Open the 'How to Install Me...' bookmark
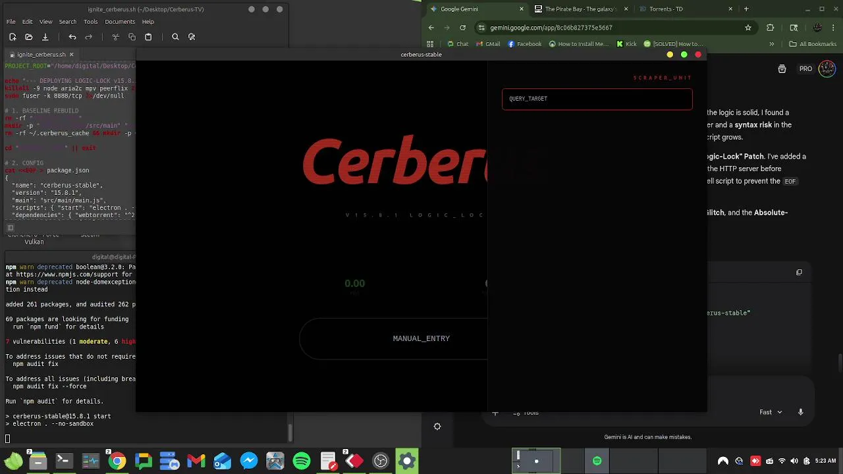 579,44
